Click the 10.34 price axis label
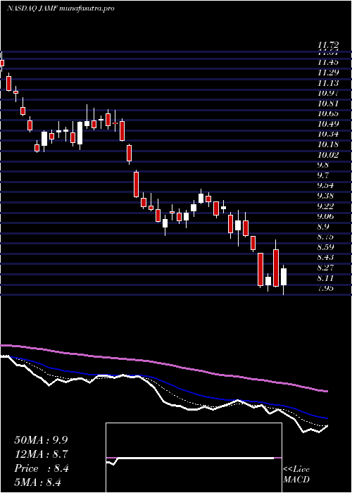The image size is (352, 493). pos(328,135)
